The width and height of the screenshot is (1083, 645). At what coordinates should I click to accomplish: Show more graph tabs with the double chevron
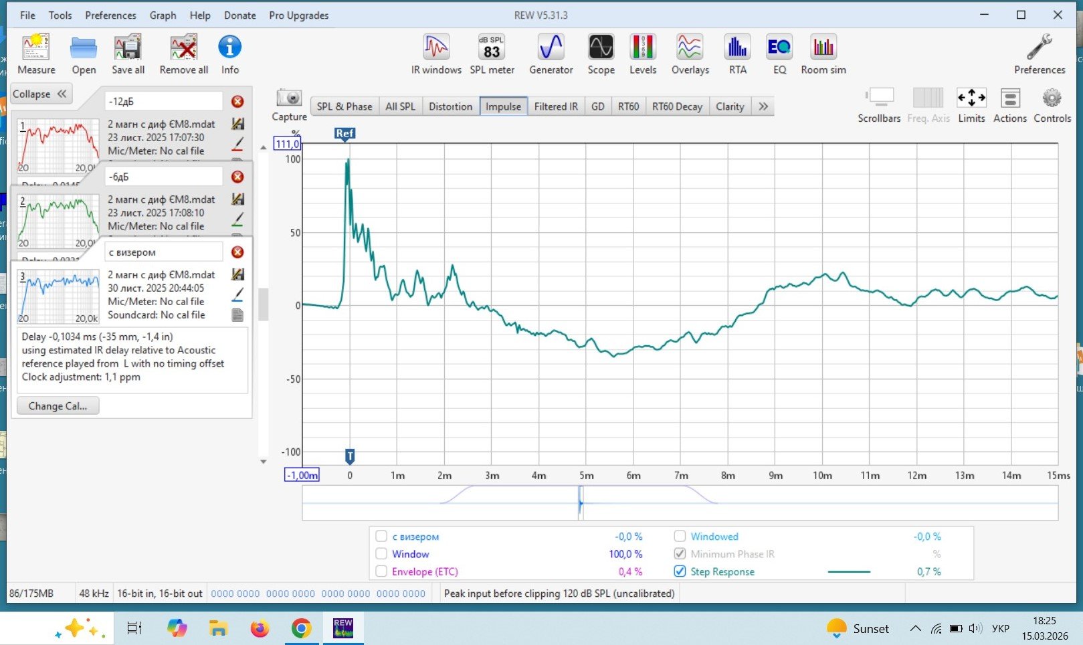click(763, 106)
